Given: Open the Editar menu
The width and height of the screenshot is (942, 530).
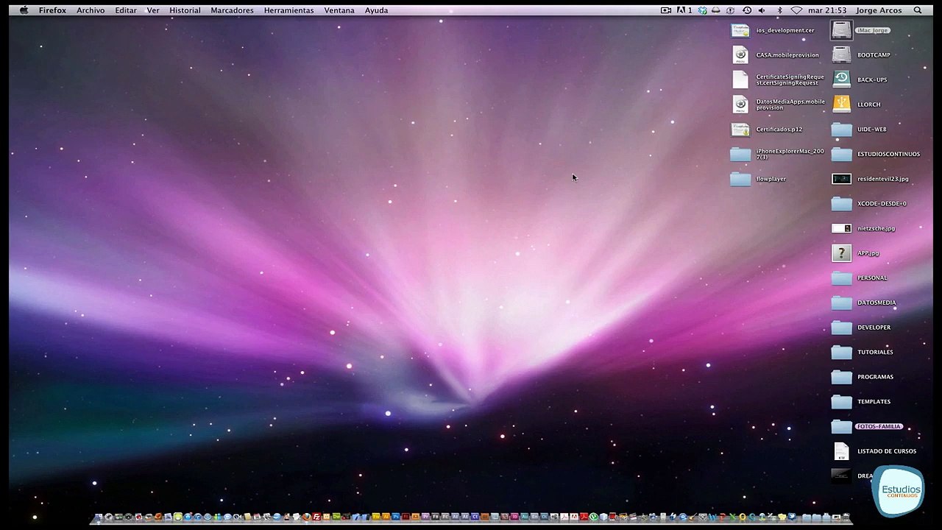Looking at the screenshot, I should (126, 10).
